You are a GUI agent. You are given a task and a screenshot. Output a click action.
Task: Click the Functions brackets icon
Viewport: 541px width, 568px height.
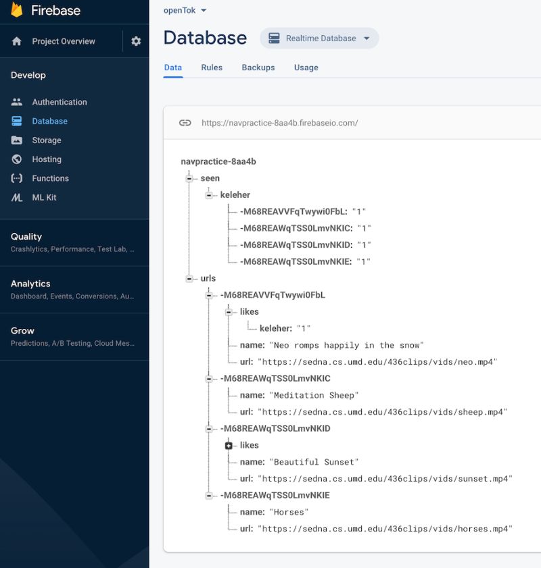coord(17,178)
